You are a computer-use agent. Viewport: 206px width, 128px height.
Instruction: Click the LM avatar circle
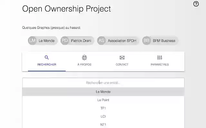(32, 41)
